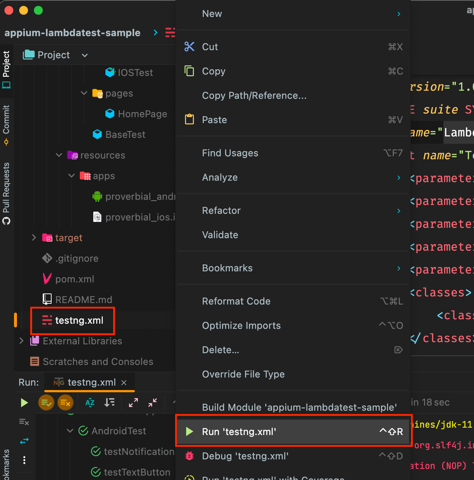This screenshot has width=474, height=480.
Task: Click the proverbial_ios file icon
Action: click(97, 217)
